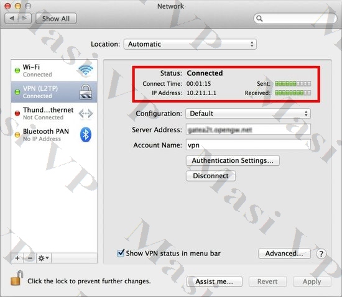The height and width of the screenshot is (297, 342).
Task: Remove the selected service with minus button
Action: (x=30, y=258)
